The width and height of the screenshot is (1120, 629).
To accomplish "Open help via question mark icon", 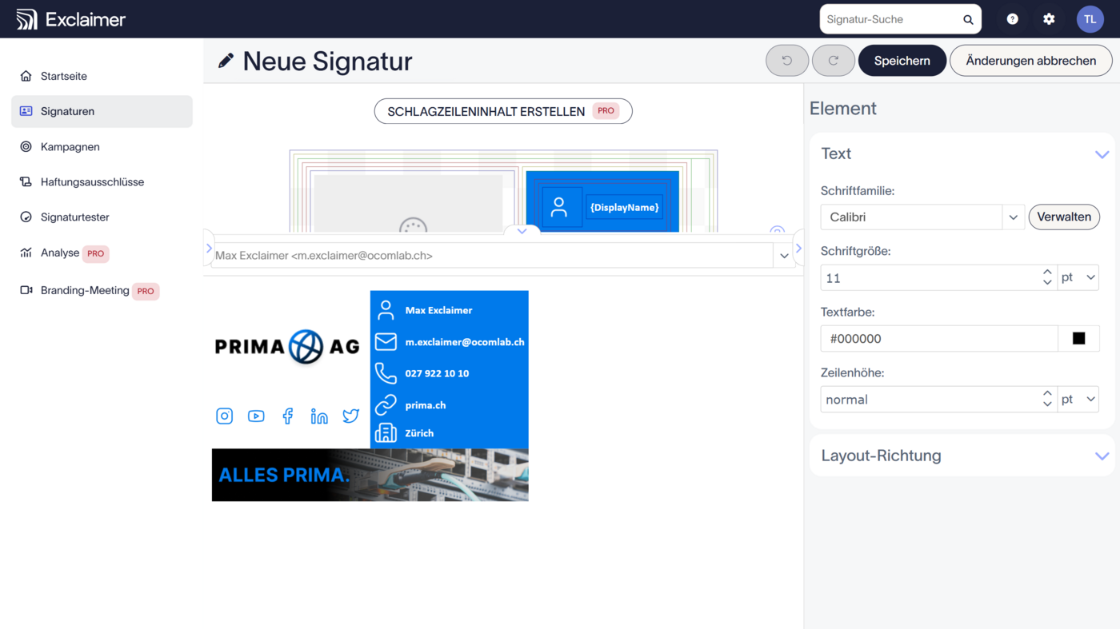I will (x=1012, y=19).
